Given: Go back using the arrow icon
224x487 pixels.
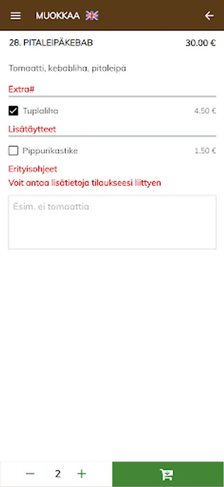Looking at the screenshot, I should coord(209,16).
